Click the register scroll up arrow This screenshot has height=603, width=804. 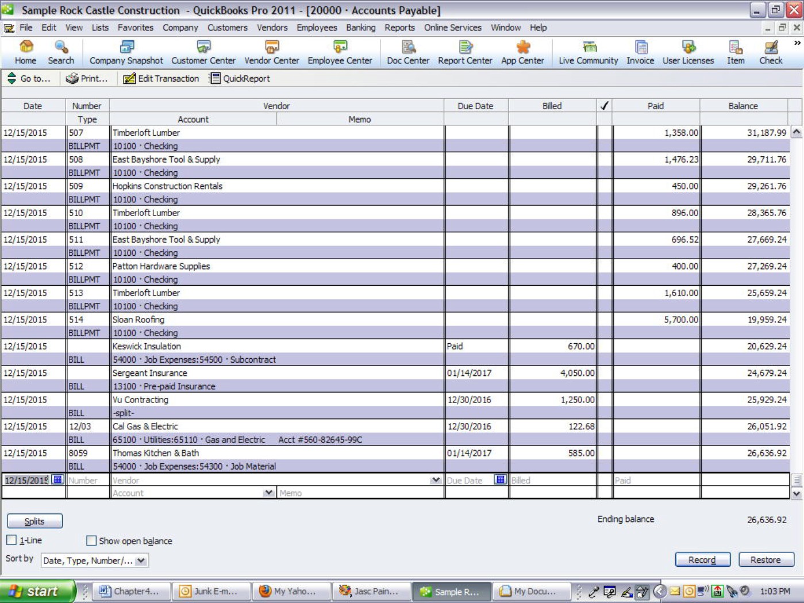tap(797, 132)
